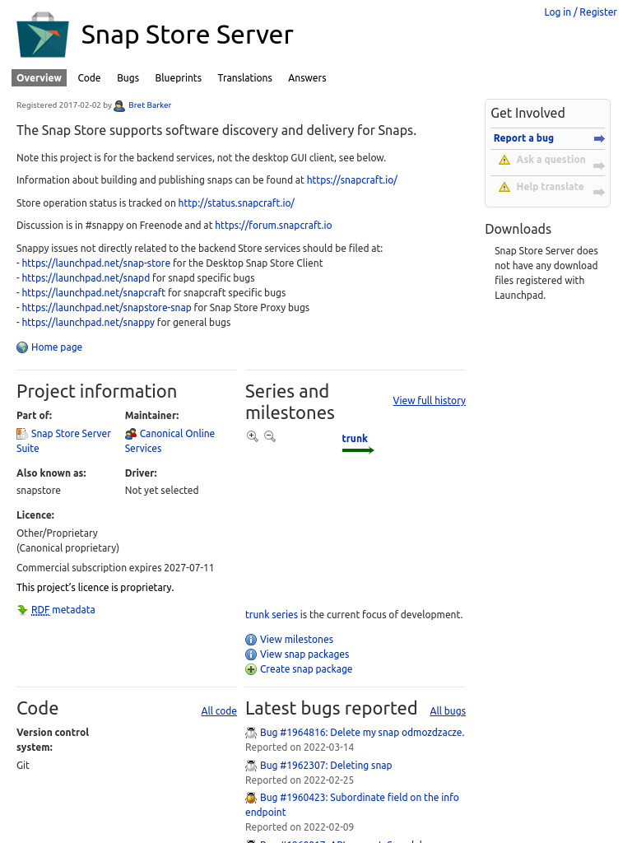Click the Commercial subscription expires 2027-07-11 text
This screenshot has width=632, height=843.
pos(115,568)
